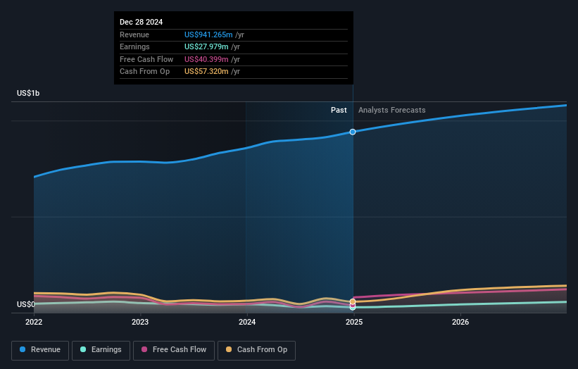Viewport: 578px width, 369px height.
Task: Toggle the Cash From Op legend button
Action: 256,350
